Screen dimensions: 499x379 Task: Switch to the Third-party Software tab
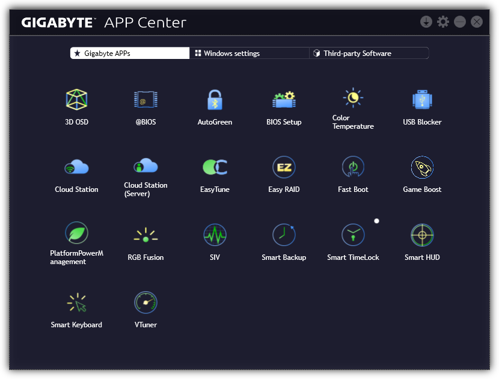[x=369, y=53]
